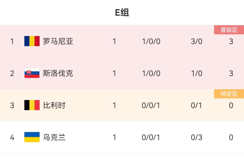Viewport: 244px width, 160px height.
Task: Click the Slovakia flag icon
Action: (32, 73)
